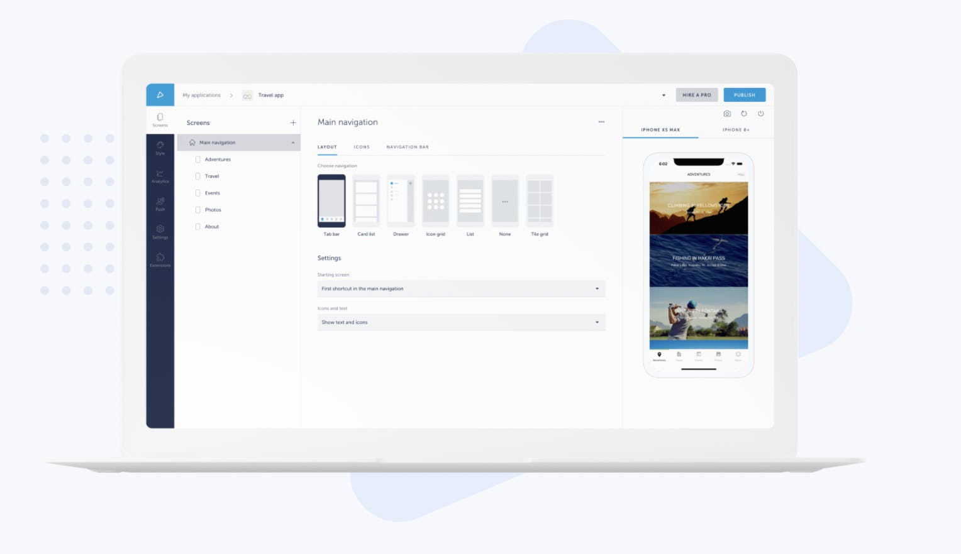The width and height of the screenshot is (961, 554).
Task: Tap the Adventures tab in phone preview
Action: (659, 356)
